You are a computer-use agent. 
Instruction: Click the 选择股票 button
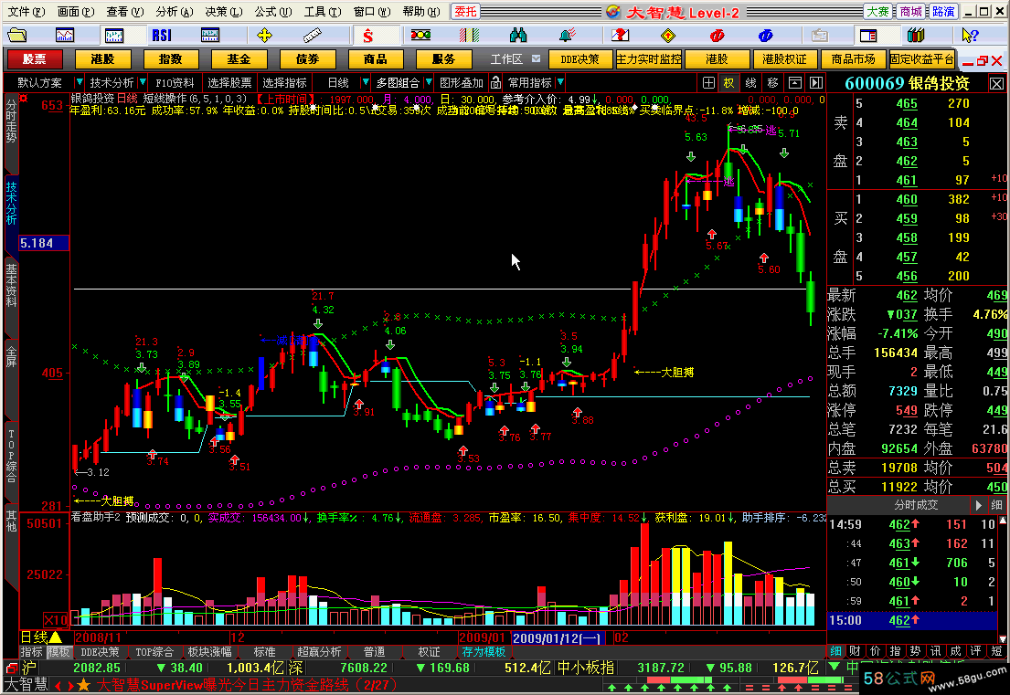pos(230,82)
